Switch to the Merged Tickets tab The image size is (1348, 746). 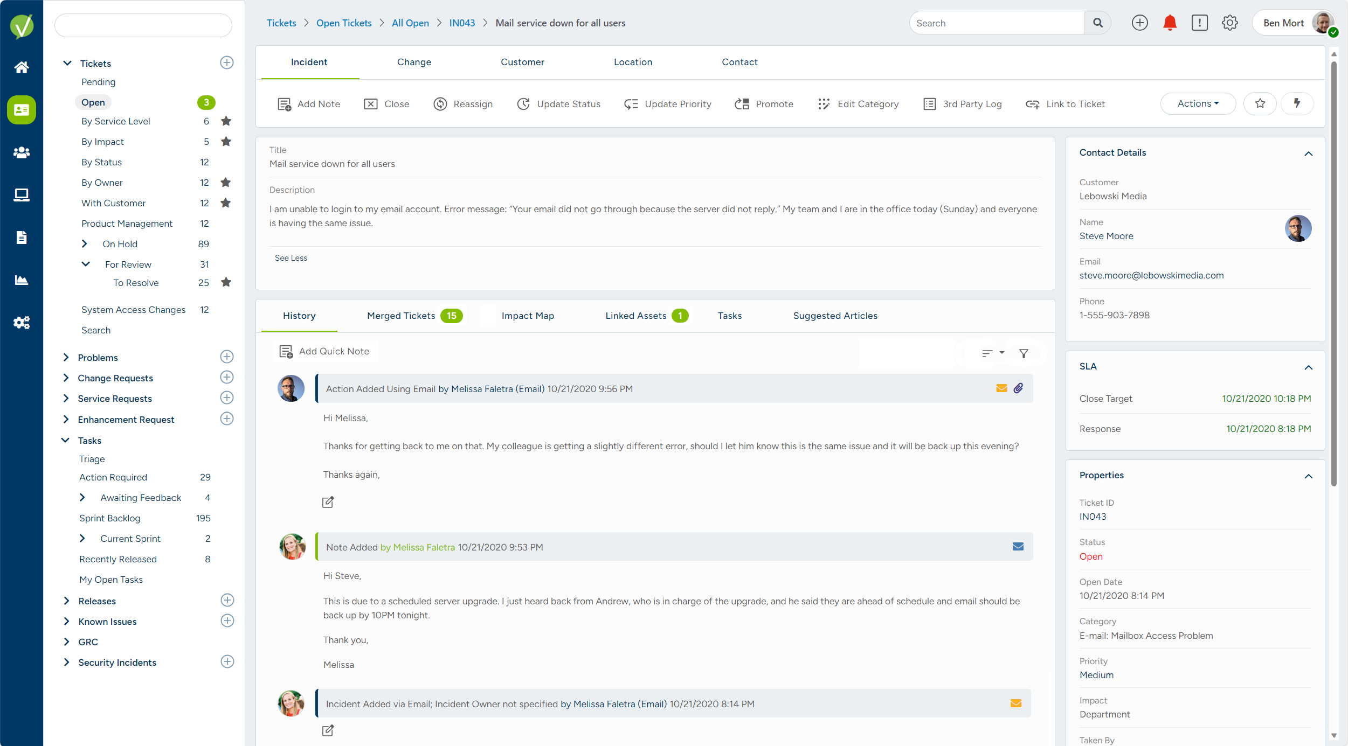[401, 316]
